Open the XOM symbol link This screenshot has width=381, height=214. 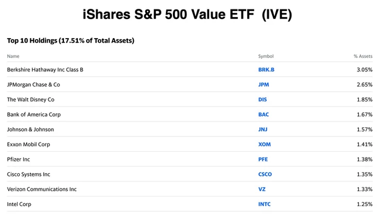[264, 145]
